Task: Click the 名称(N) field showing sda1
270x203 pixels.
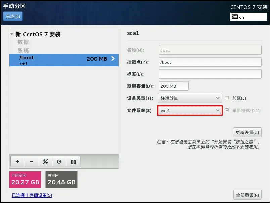Action: coord(210,50)
